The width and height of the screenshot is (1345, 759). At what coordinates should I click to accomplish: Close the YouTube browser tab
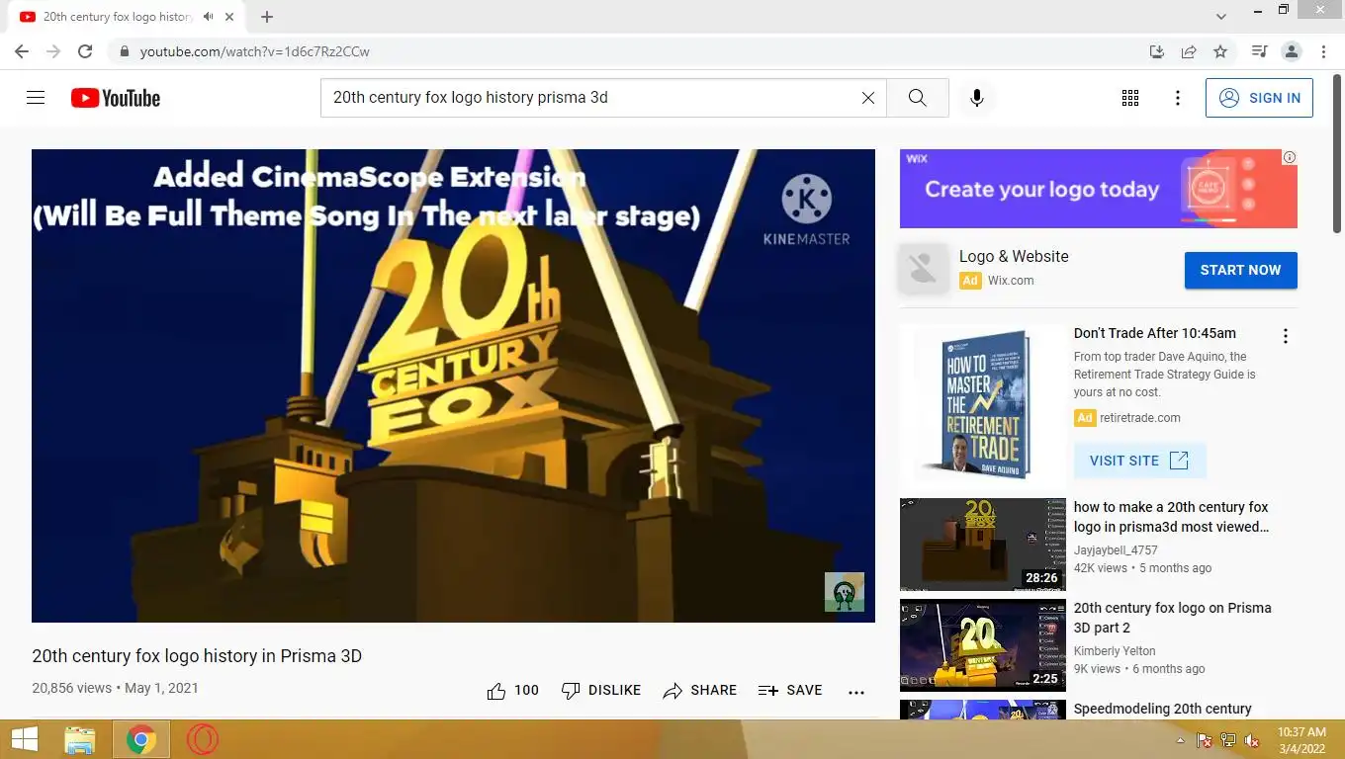tap(229, 17)
